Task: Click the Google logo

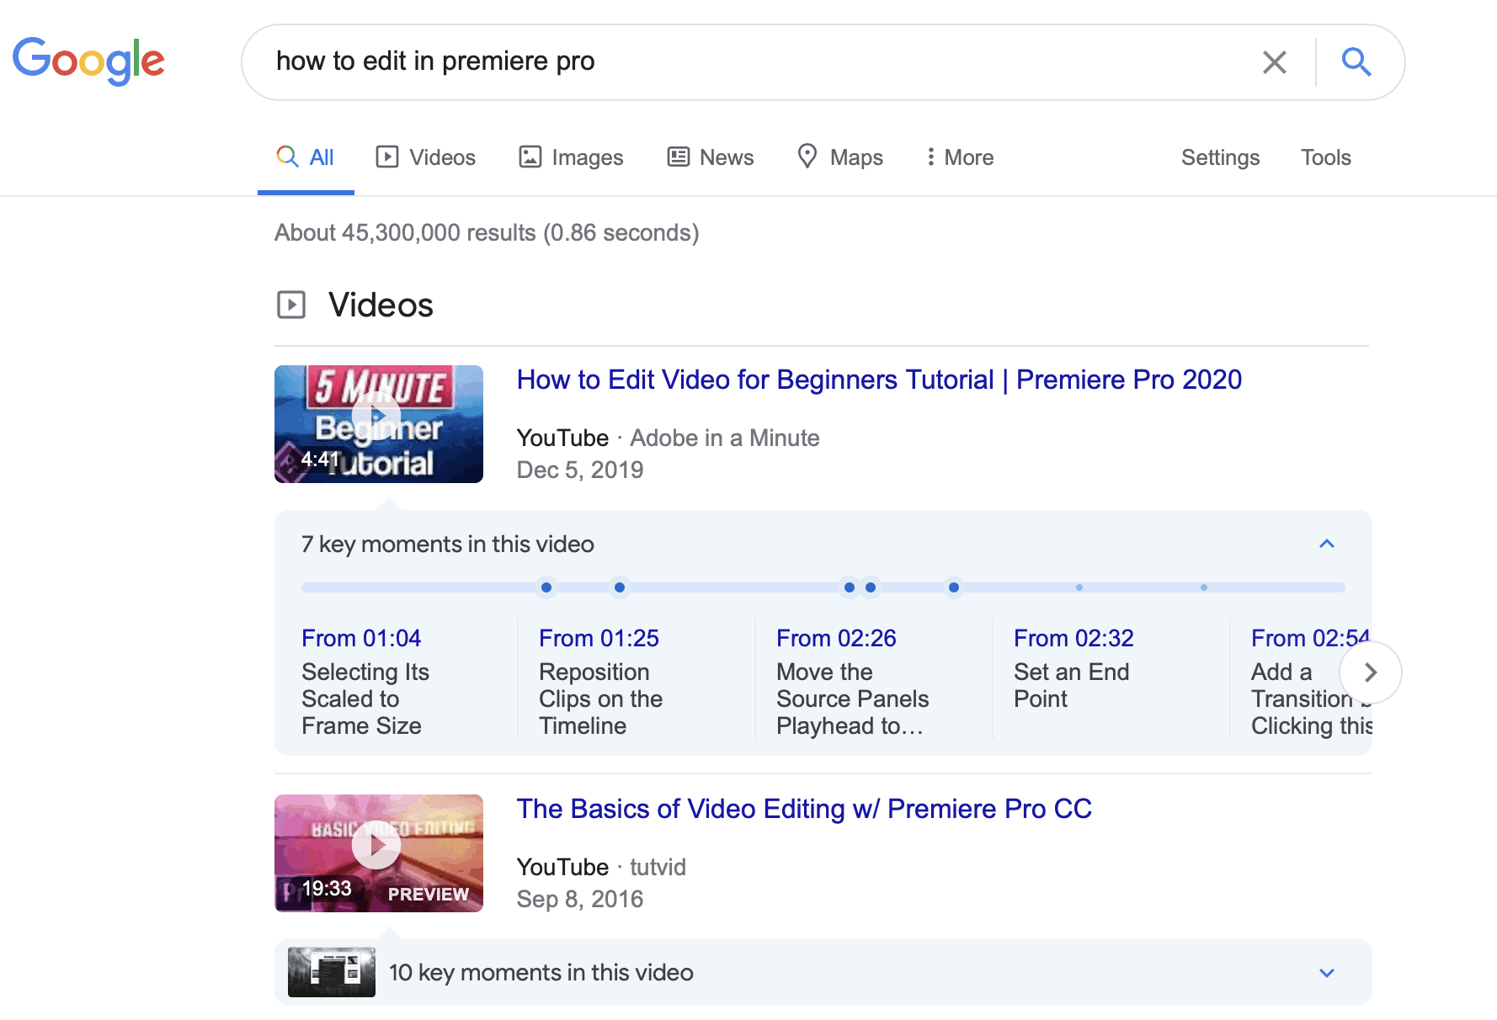Action: (88, 61)
